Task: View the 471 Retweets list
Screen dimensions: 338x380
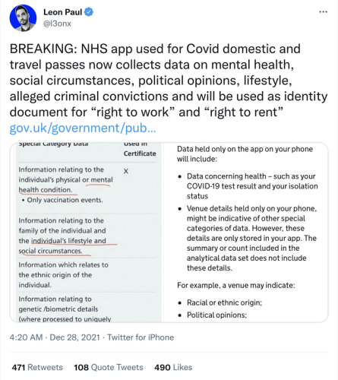Action: [x=37, y=367]
